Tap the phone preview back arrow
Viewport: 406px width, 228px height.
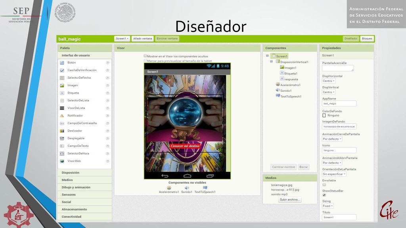[165, 176]
